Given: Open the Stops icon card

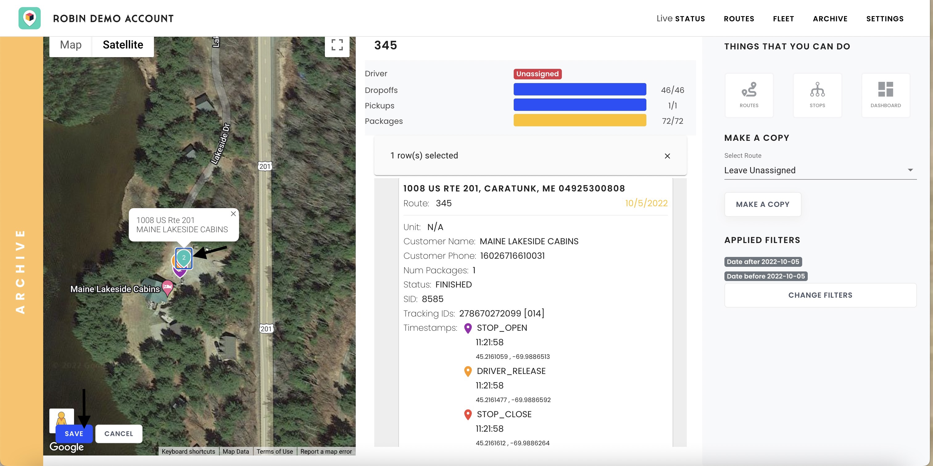Looking at the screenshot, I should click(817, 95).
